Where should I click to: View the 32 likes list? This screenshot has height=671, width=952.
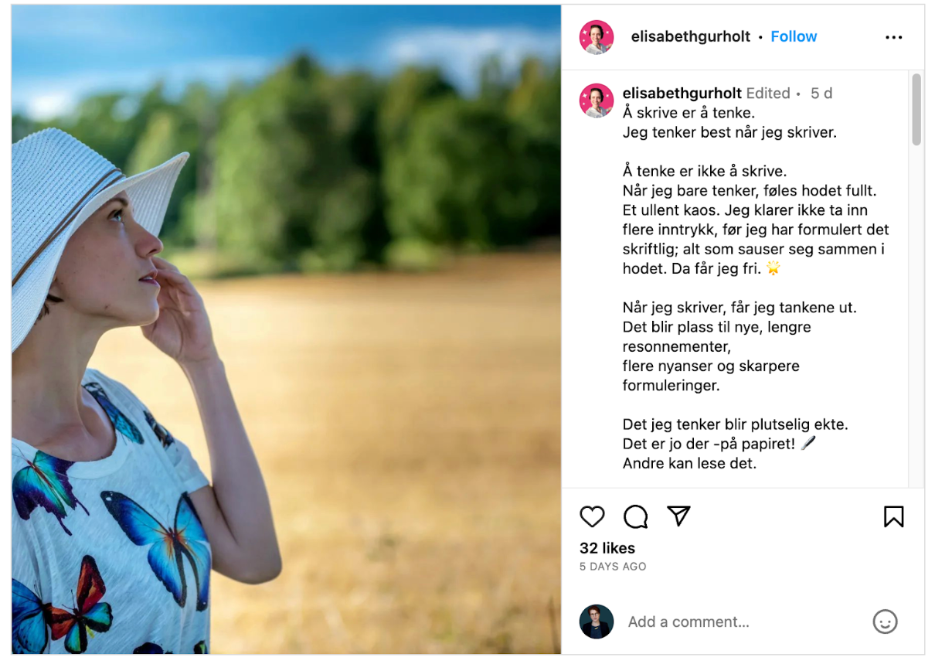coord(607,548)
